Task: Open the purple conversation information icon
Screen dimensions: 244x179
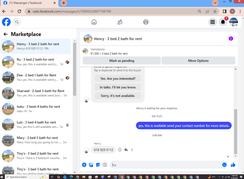Action: pos(231,39)
